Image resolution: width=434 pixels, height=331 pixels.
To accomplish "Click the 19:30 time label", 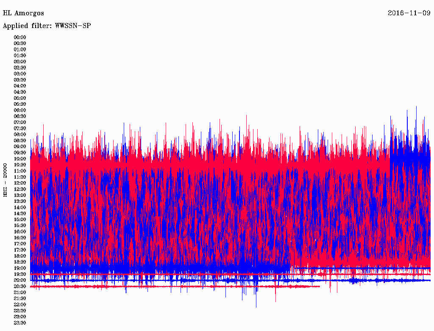I will pos(20,275).
